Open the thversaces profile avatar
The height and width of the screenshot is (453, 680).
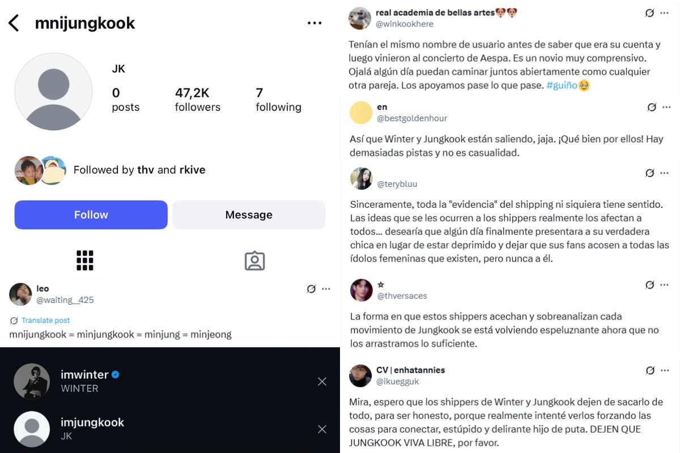coord(361,290)
